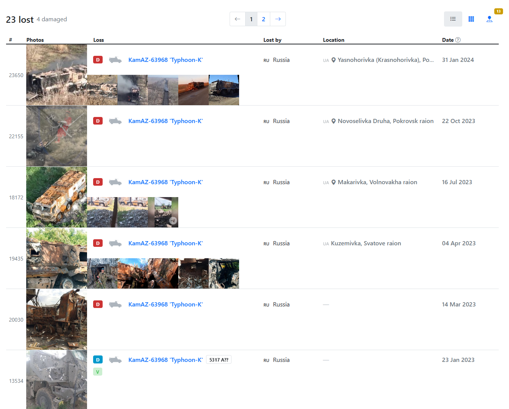Click destroyed badge for entry 20030
509x409 pixels.
click(x=98, y=304)
